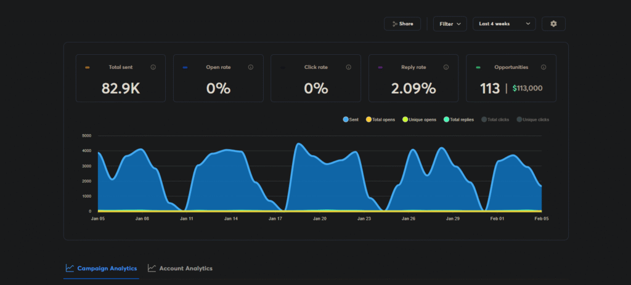Click the Reply rate info icon
The height and width of the screenshot is (285, 631).
click(446, 67)
